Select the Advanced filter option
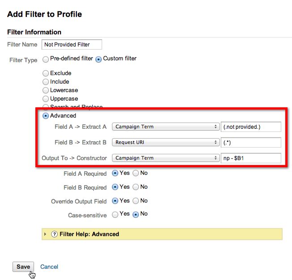 pos(46,116)
